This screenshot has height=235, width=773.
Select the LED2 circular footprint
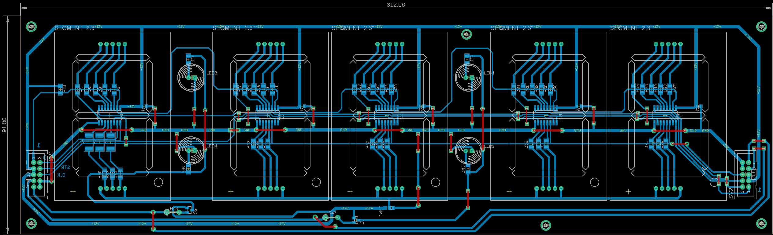coord(468,151)
